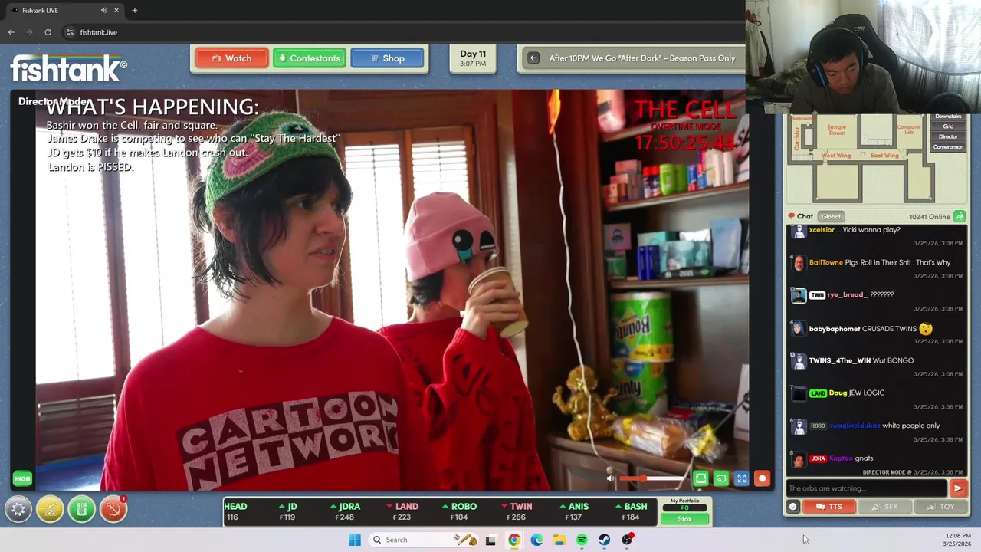Viewport: 981px width, 552px height.
Task: Open the Shop tab
Action: [x=387, y=58]
